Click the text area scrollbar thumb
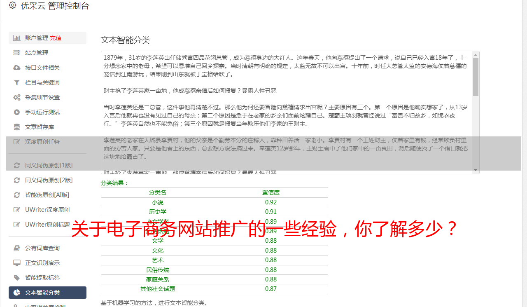Screen dimensions: 527x307 coord(476,77)
